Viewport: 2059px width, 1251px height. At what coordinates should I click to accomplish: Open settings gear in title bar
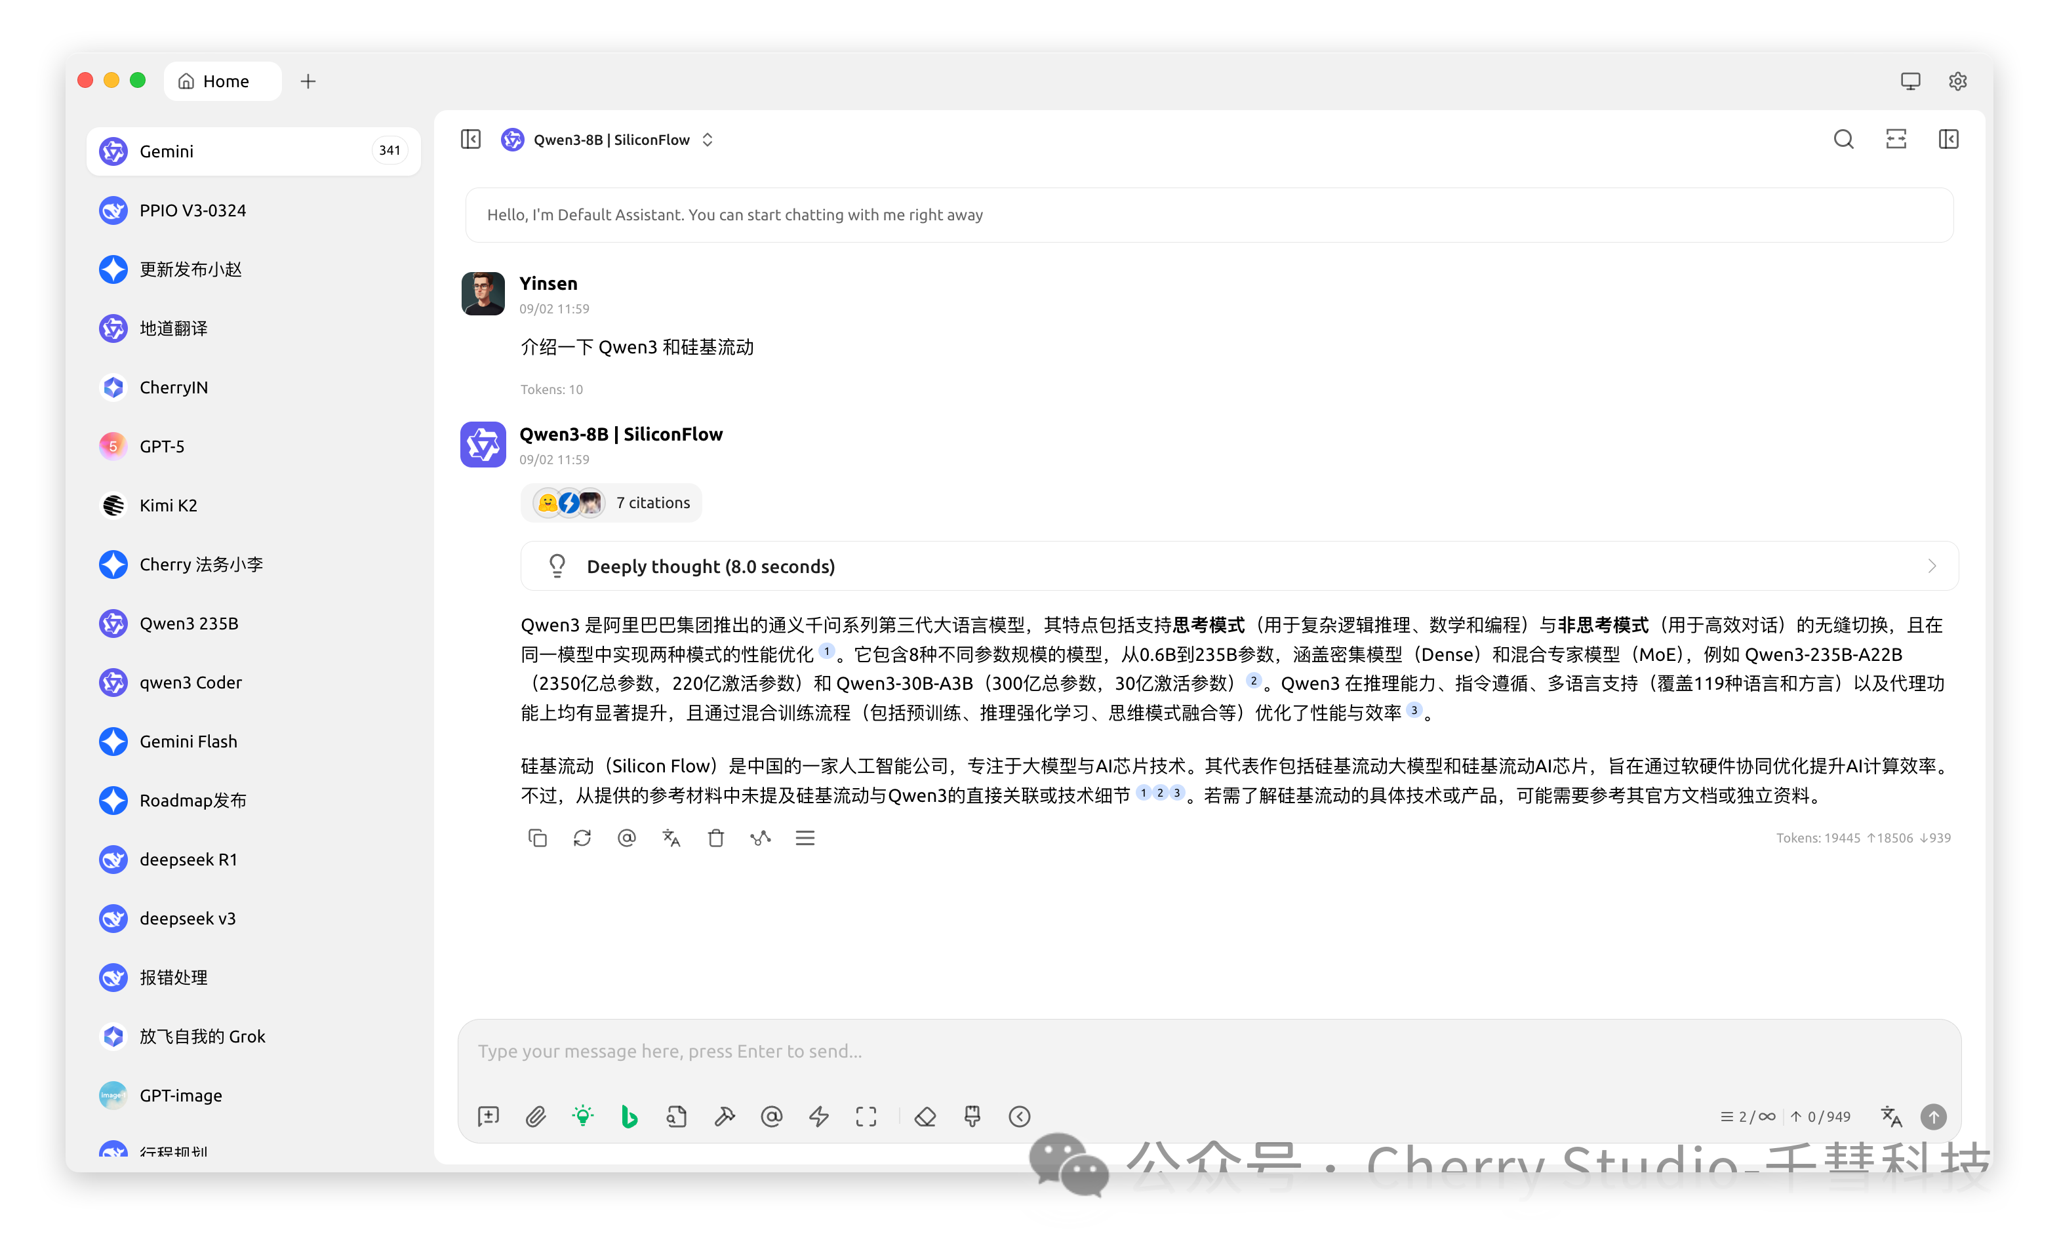coord(1957,81)
